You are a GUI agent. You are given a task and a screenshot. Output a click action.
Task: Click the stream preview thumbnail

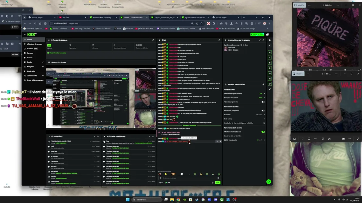[x=101, y=98]
